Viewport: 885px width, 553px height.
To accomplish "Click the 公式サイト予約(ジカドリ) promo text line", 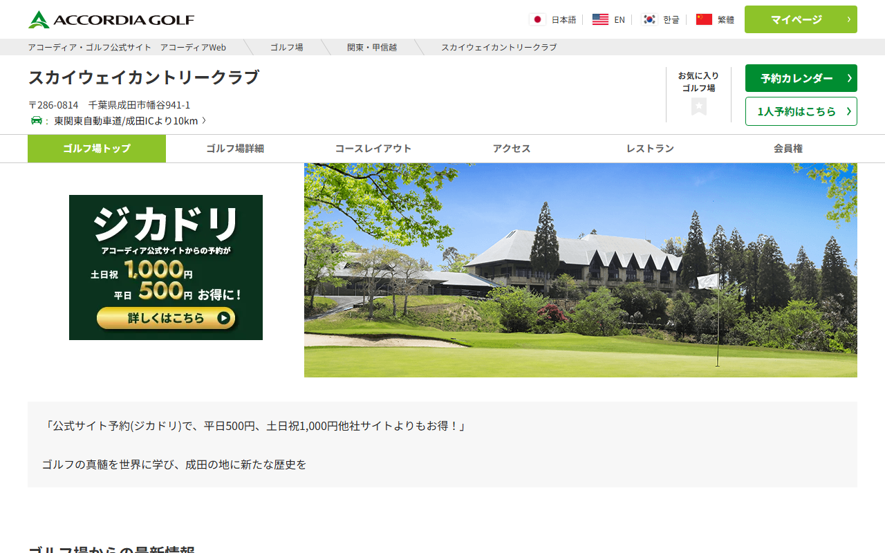I will coord(254,426).
